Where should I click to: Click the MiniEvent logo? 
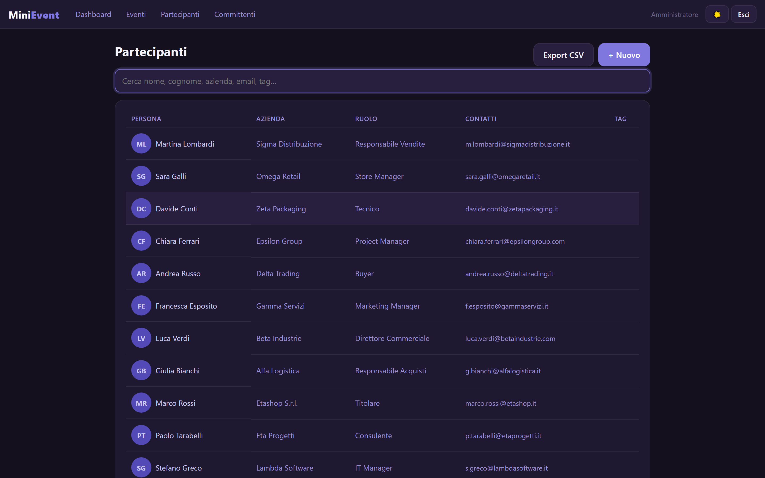click(x=34, y=15)
